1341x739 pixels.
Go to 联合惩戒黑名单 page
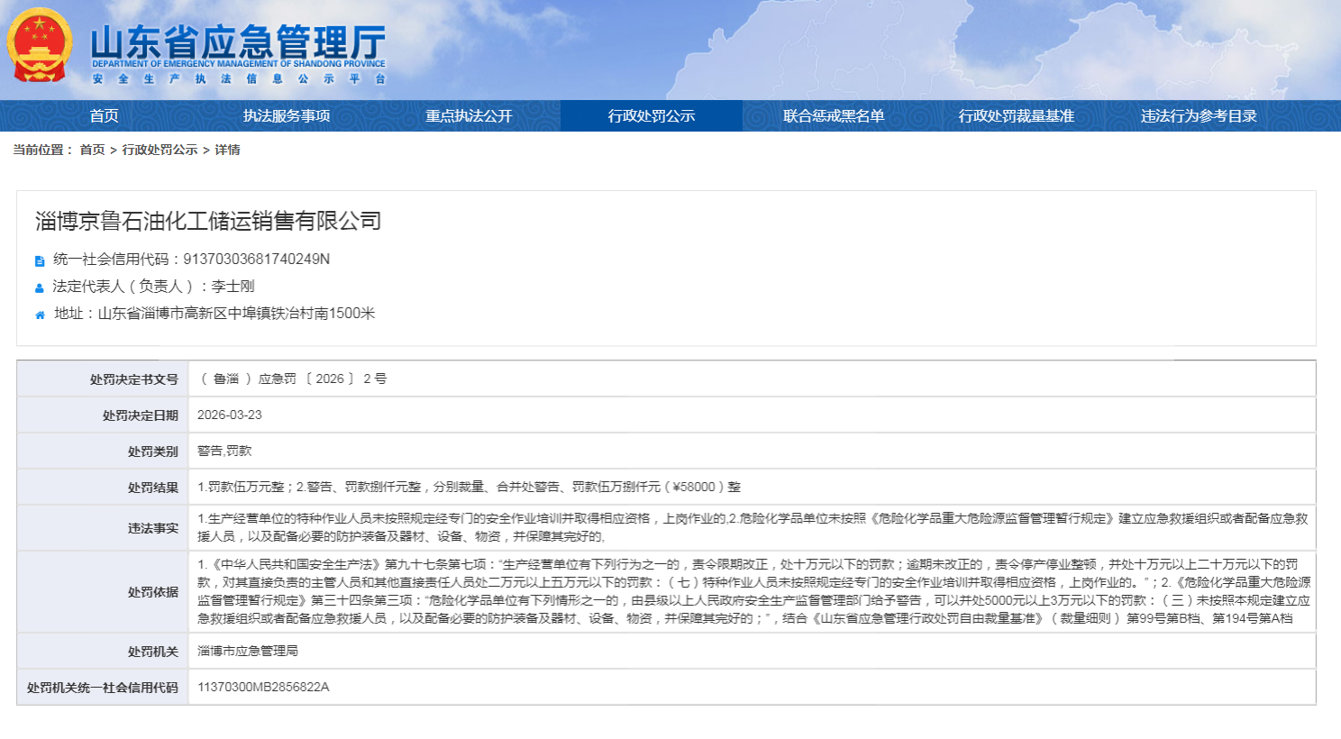(x=834, y=115)
